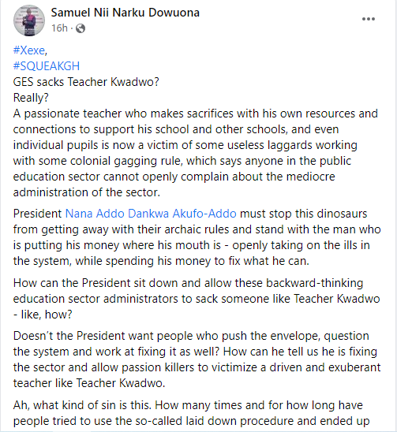
Task: Open Nana Addo Dankwa Akufo-Addo tagged profile
Action: pyautogui.click(x=151, y=214)
